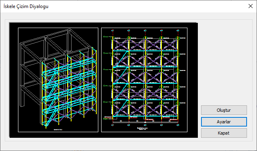Viewport: 257px width, 151px height.
Task: Click the Oluştur button
Action: pos(224,110)
